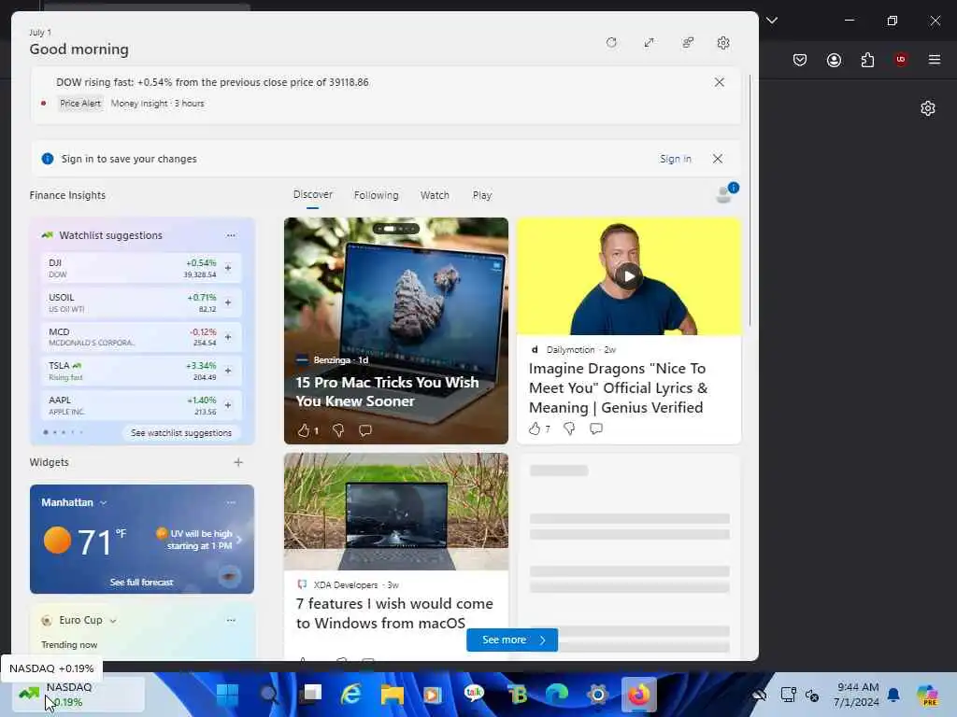Open the Firefox icon on the taskbar
The width and height of the screenshot is (957, 717).
tap(639, 695)
